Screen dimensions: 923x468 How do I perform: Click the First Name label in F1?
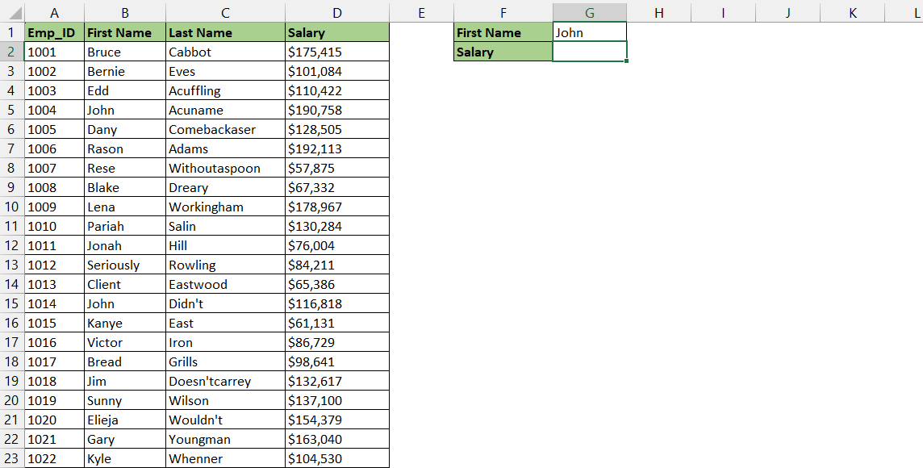click(503, 32)
